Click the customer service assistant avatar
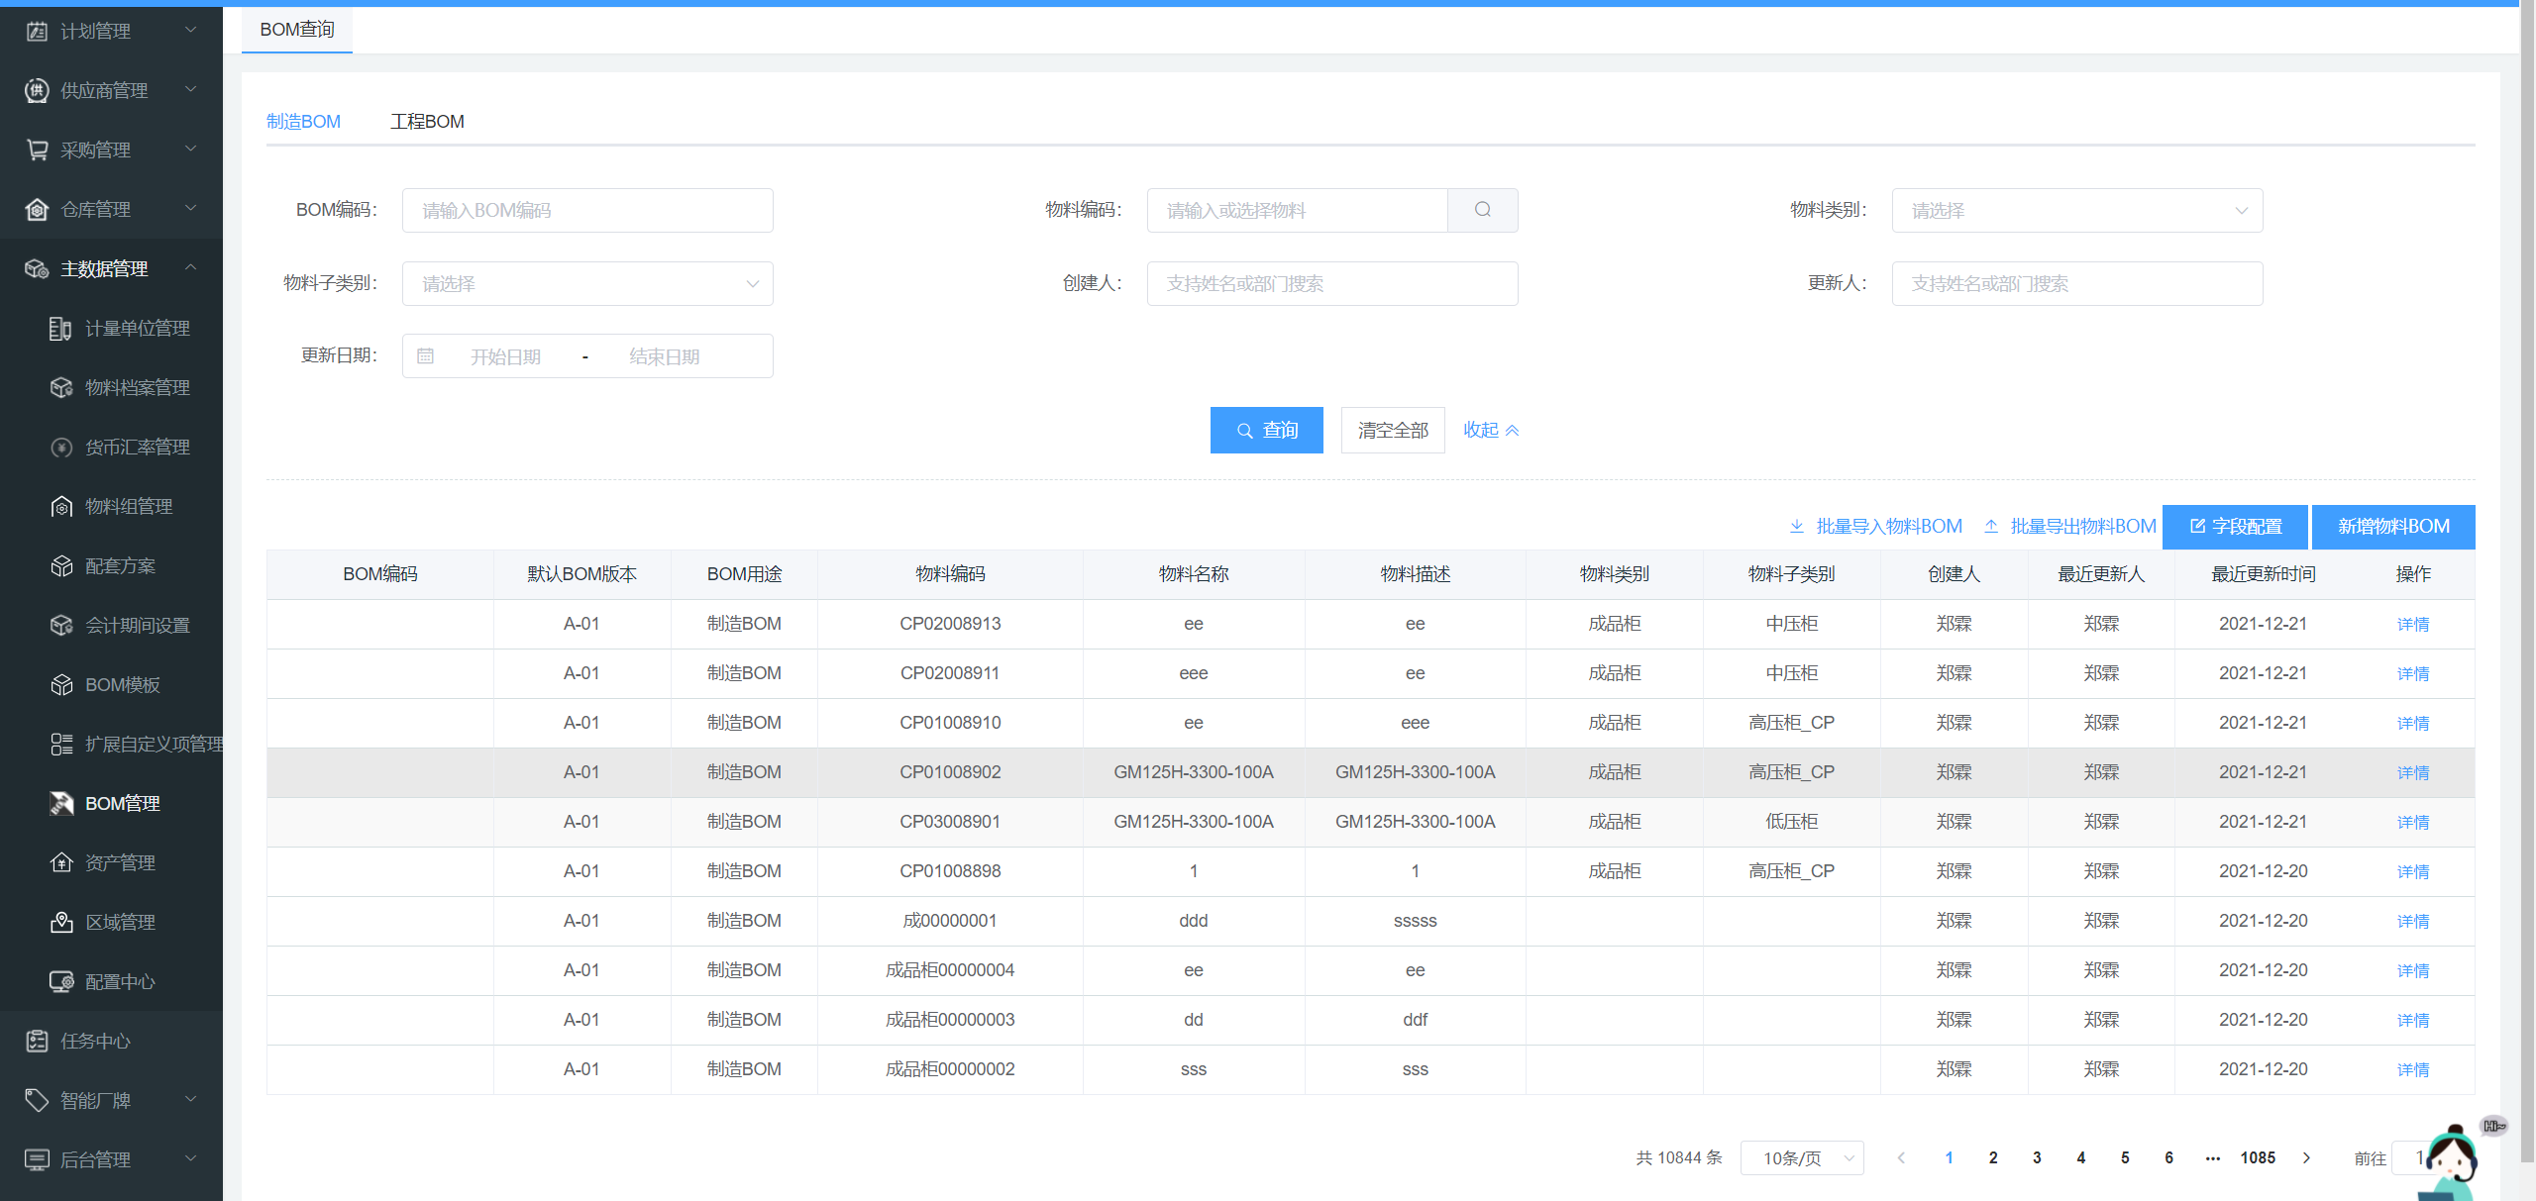 (2453, 1163)
